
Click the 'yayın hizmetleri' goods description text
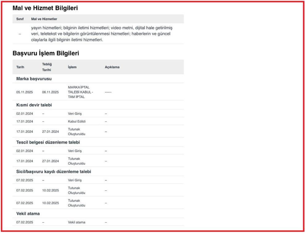[102, 34]
